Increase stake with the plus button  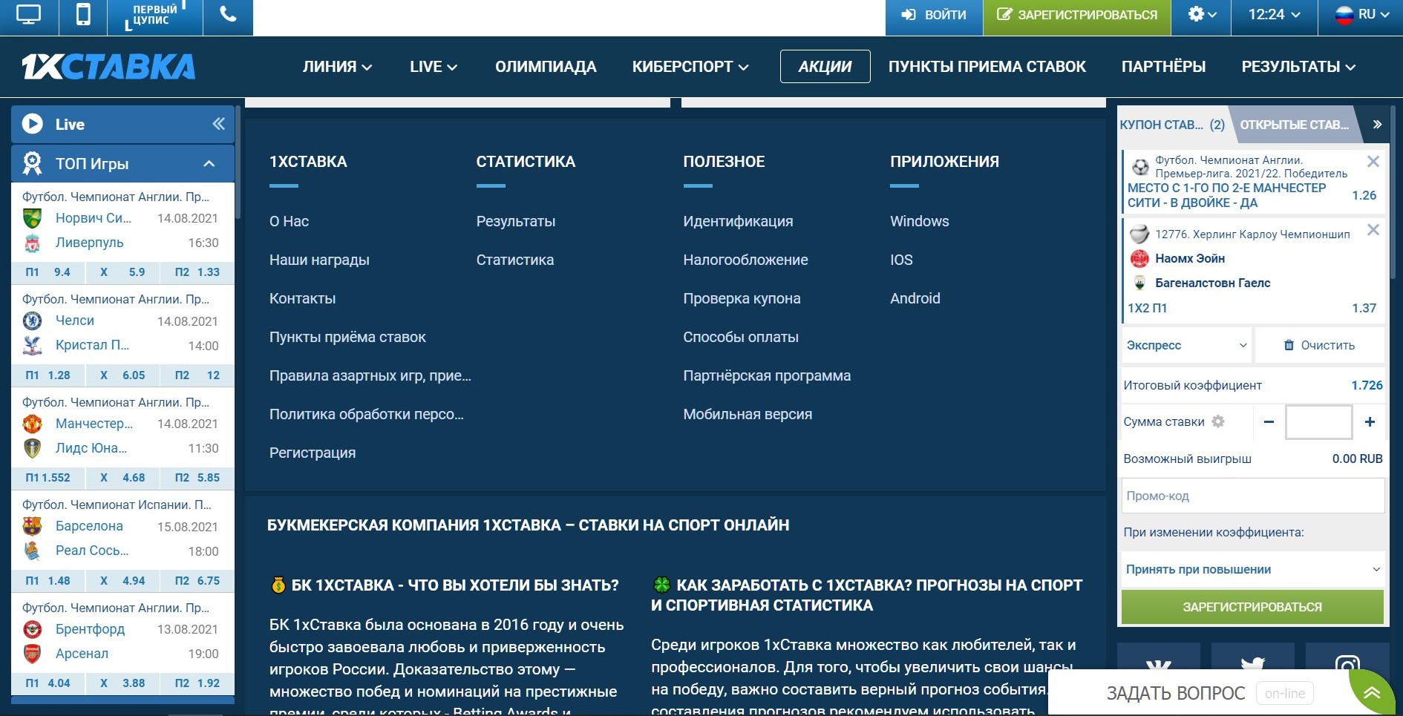tap(1370, 422)
